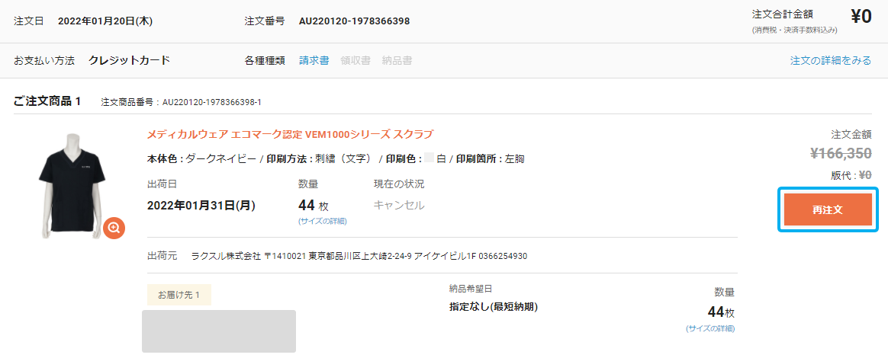
Task: Click the ラクスル株式会社 shipper address line
Action: pos(359,256)
